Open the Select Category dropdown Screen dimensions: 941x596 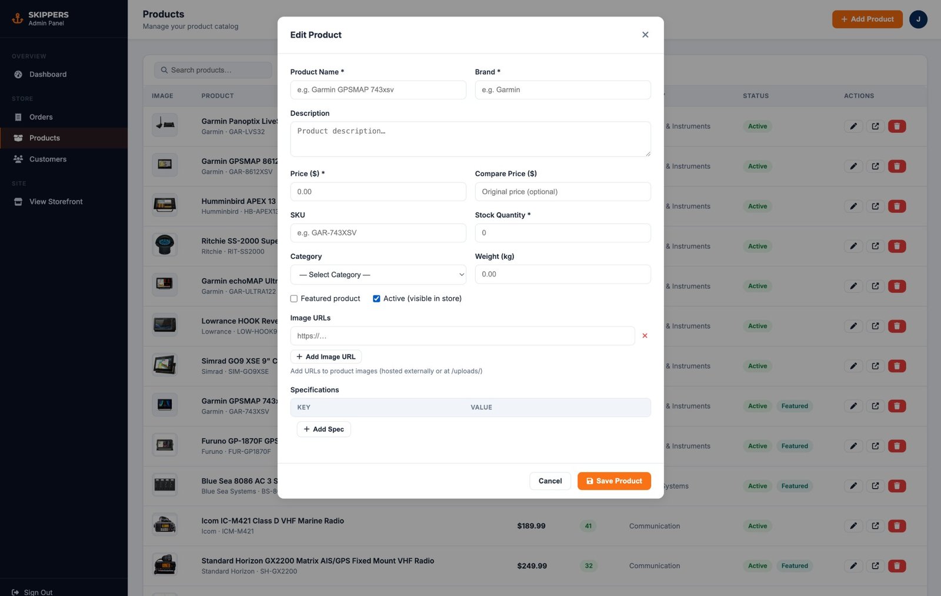(x=378, y=275)
